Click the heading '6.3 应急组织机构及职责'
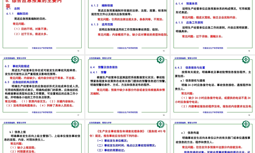 point(21,82)
